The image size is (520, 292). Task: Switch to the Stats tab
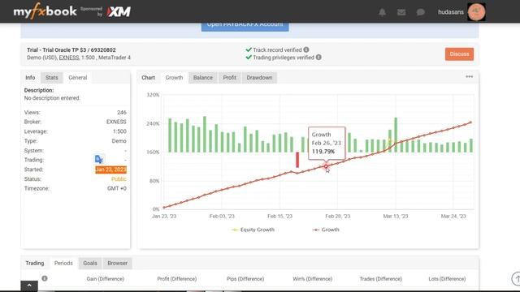52,78
